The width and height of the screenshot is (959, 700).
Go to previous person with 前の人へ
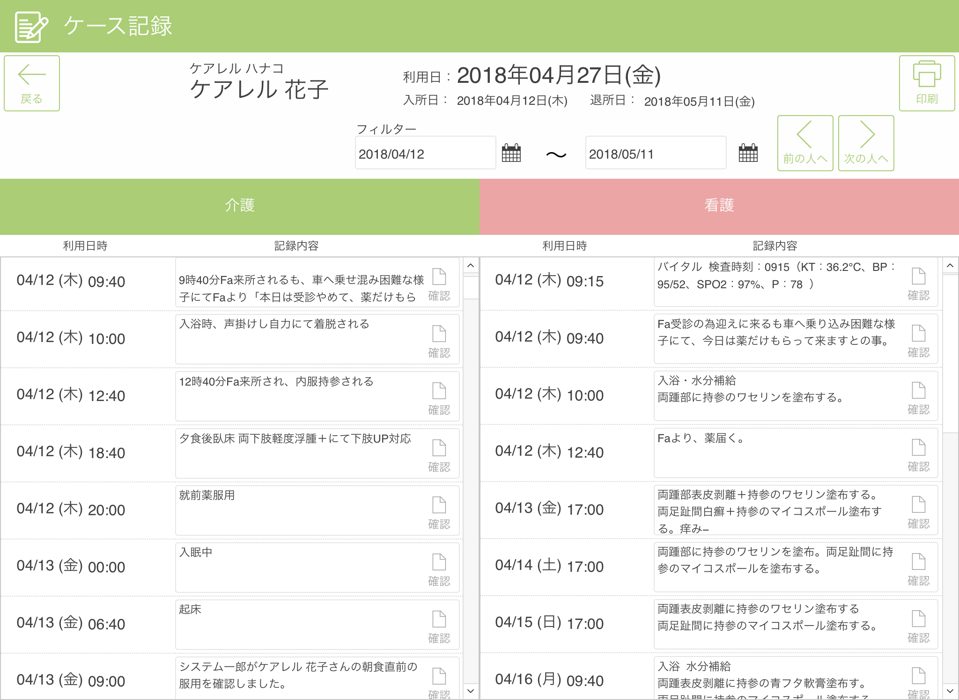tap(805, 143)
